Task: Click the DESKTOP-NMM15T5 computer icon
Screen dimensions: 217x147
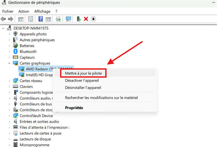Action: pos(9,28)
